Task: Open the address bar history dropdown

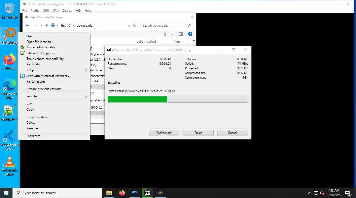Action: 130,26
